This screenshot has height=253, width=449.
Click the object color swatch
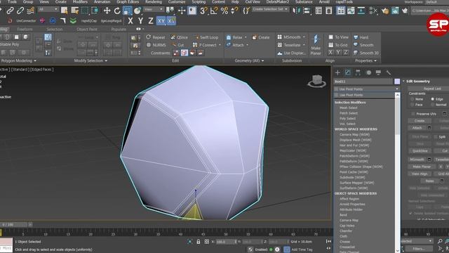coord(397,82)
